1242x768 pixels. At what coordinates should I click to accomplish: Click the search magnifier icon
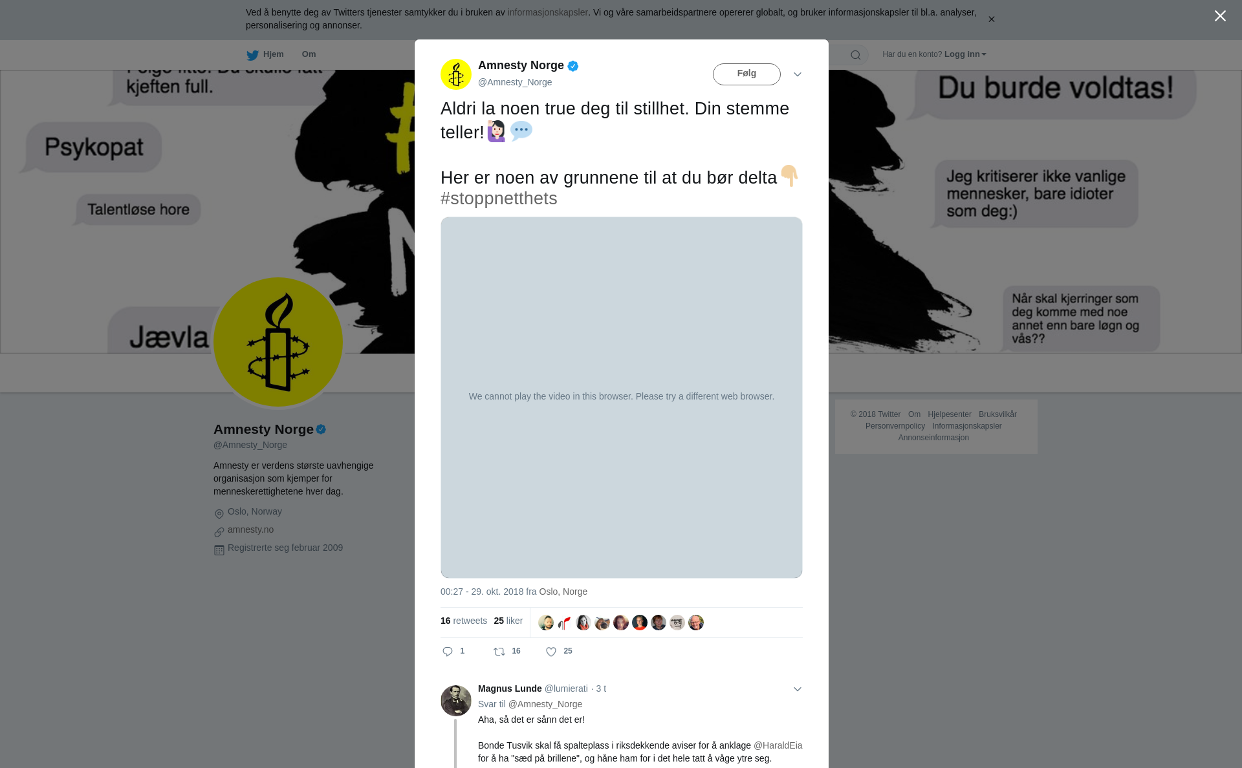click(856, 55)
